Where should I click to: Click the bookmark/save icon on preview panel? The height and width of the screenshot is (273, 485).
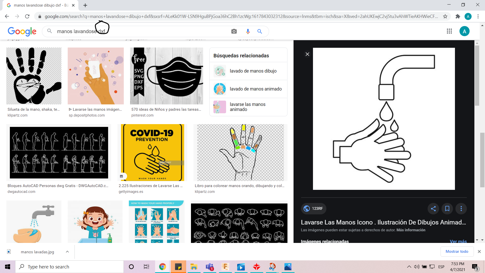(x=447, y=208)
